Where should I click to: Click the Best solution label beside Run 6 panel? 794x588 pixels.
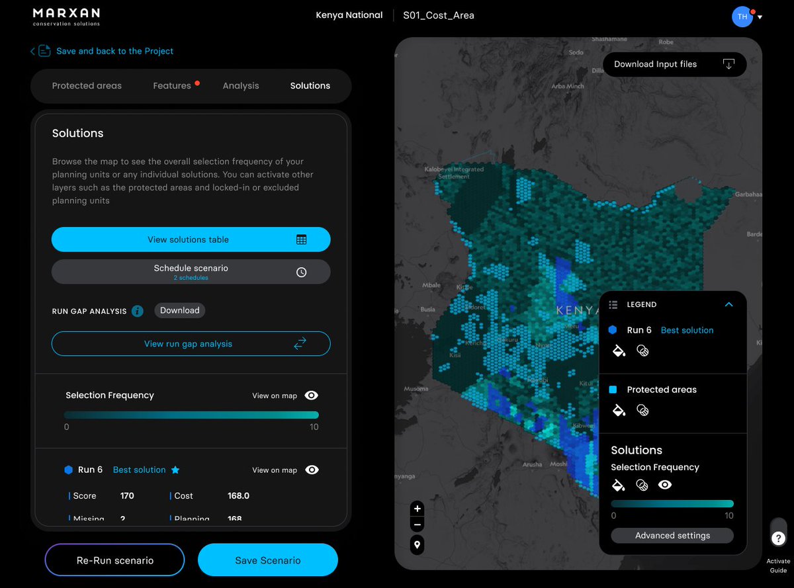click(x=140, y=470)
